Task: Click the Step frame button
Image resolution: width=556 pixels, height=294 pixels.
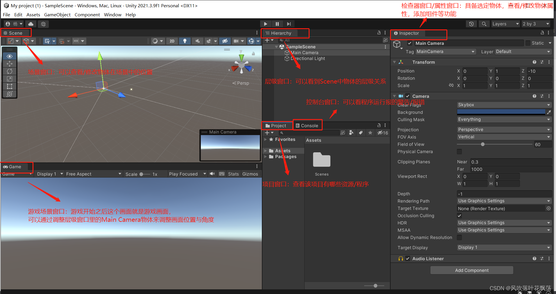Action: (289, 24)
